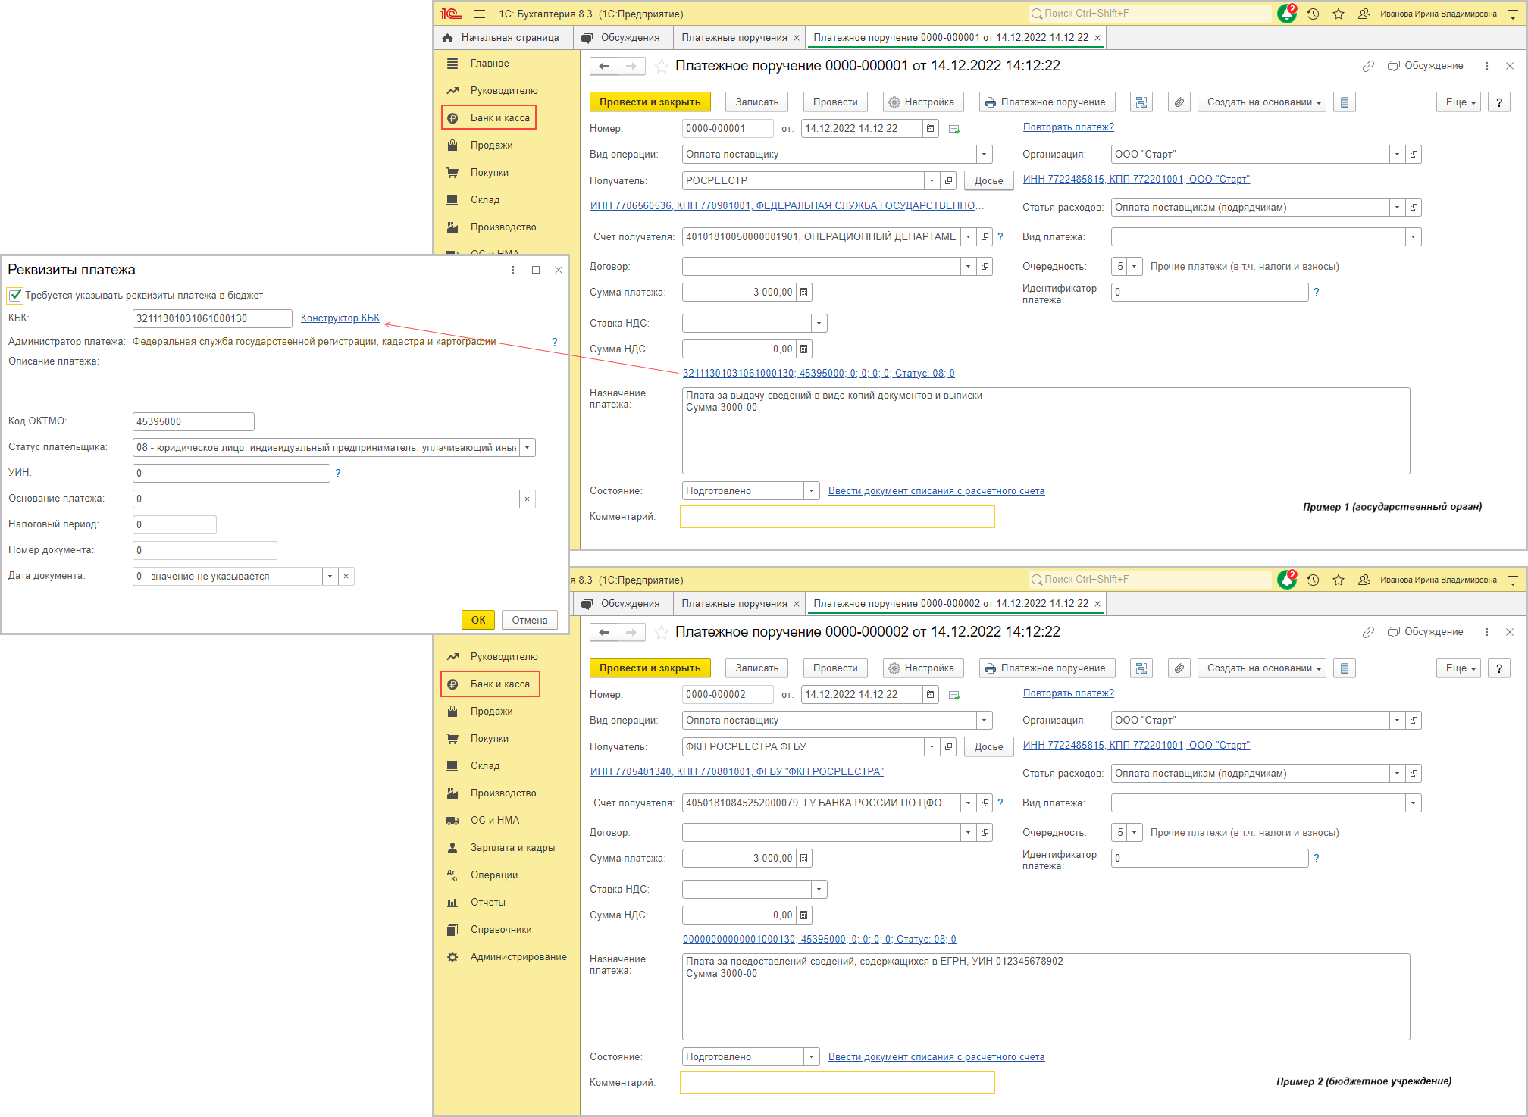1528x1117 pixels.
Task: Open Банк и касса section in top sidebar
Action: (x=489, y=118)
